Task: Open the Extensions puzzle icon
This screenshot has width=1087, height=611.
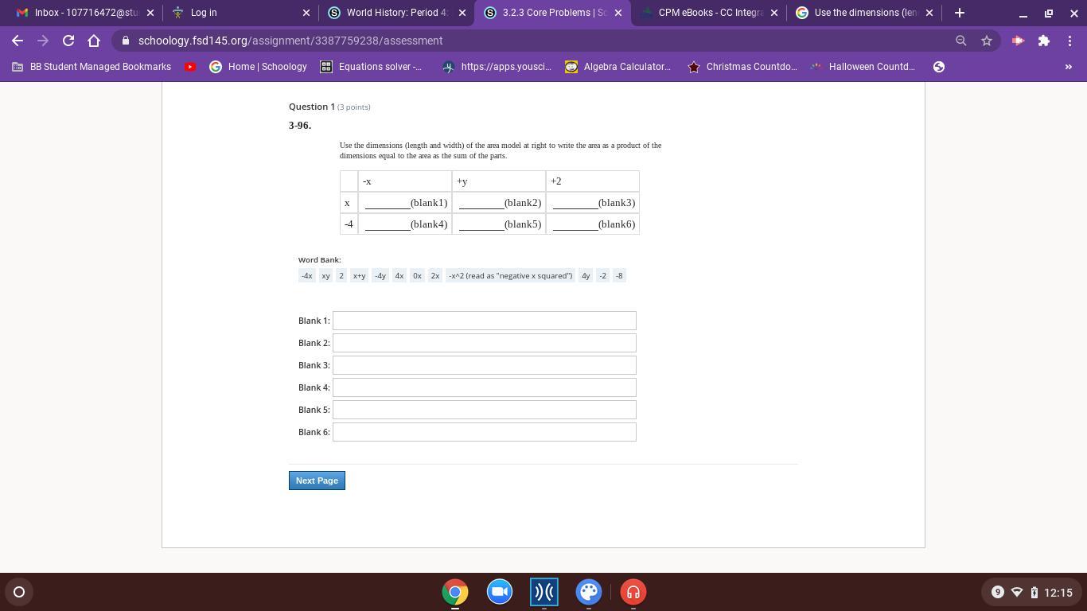Action: (x=1043, y=41)
